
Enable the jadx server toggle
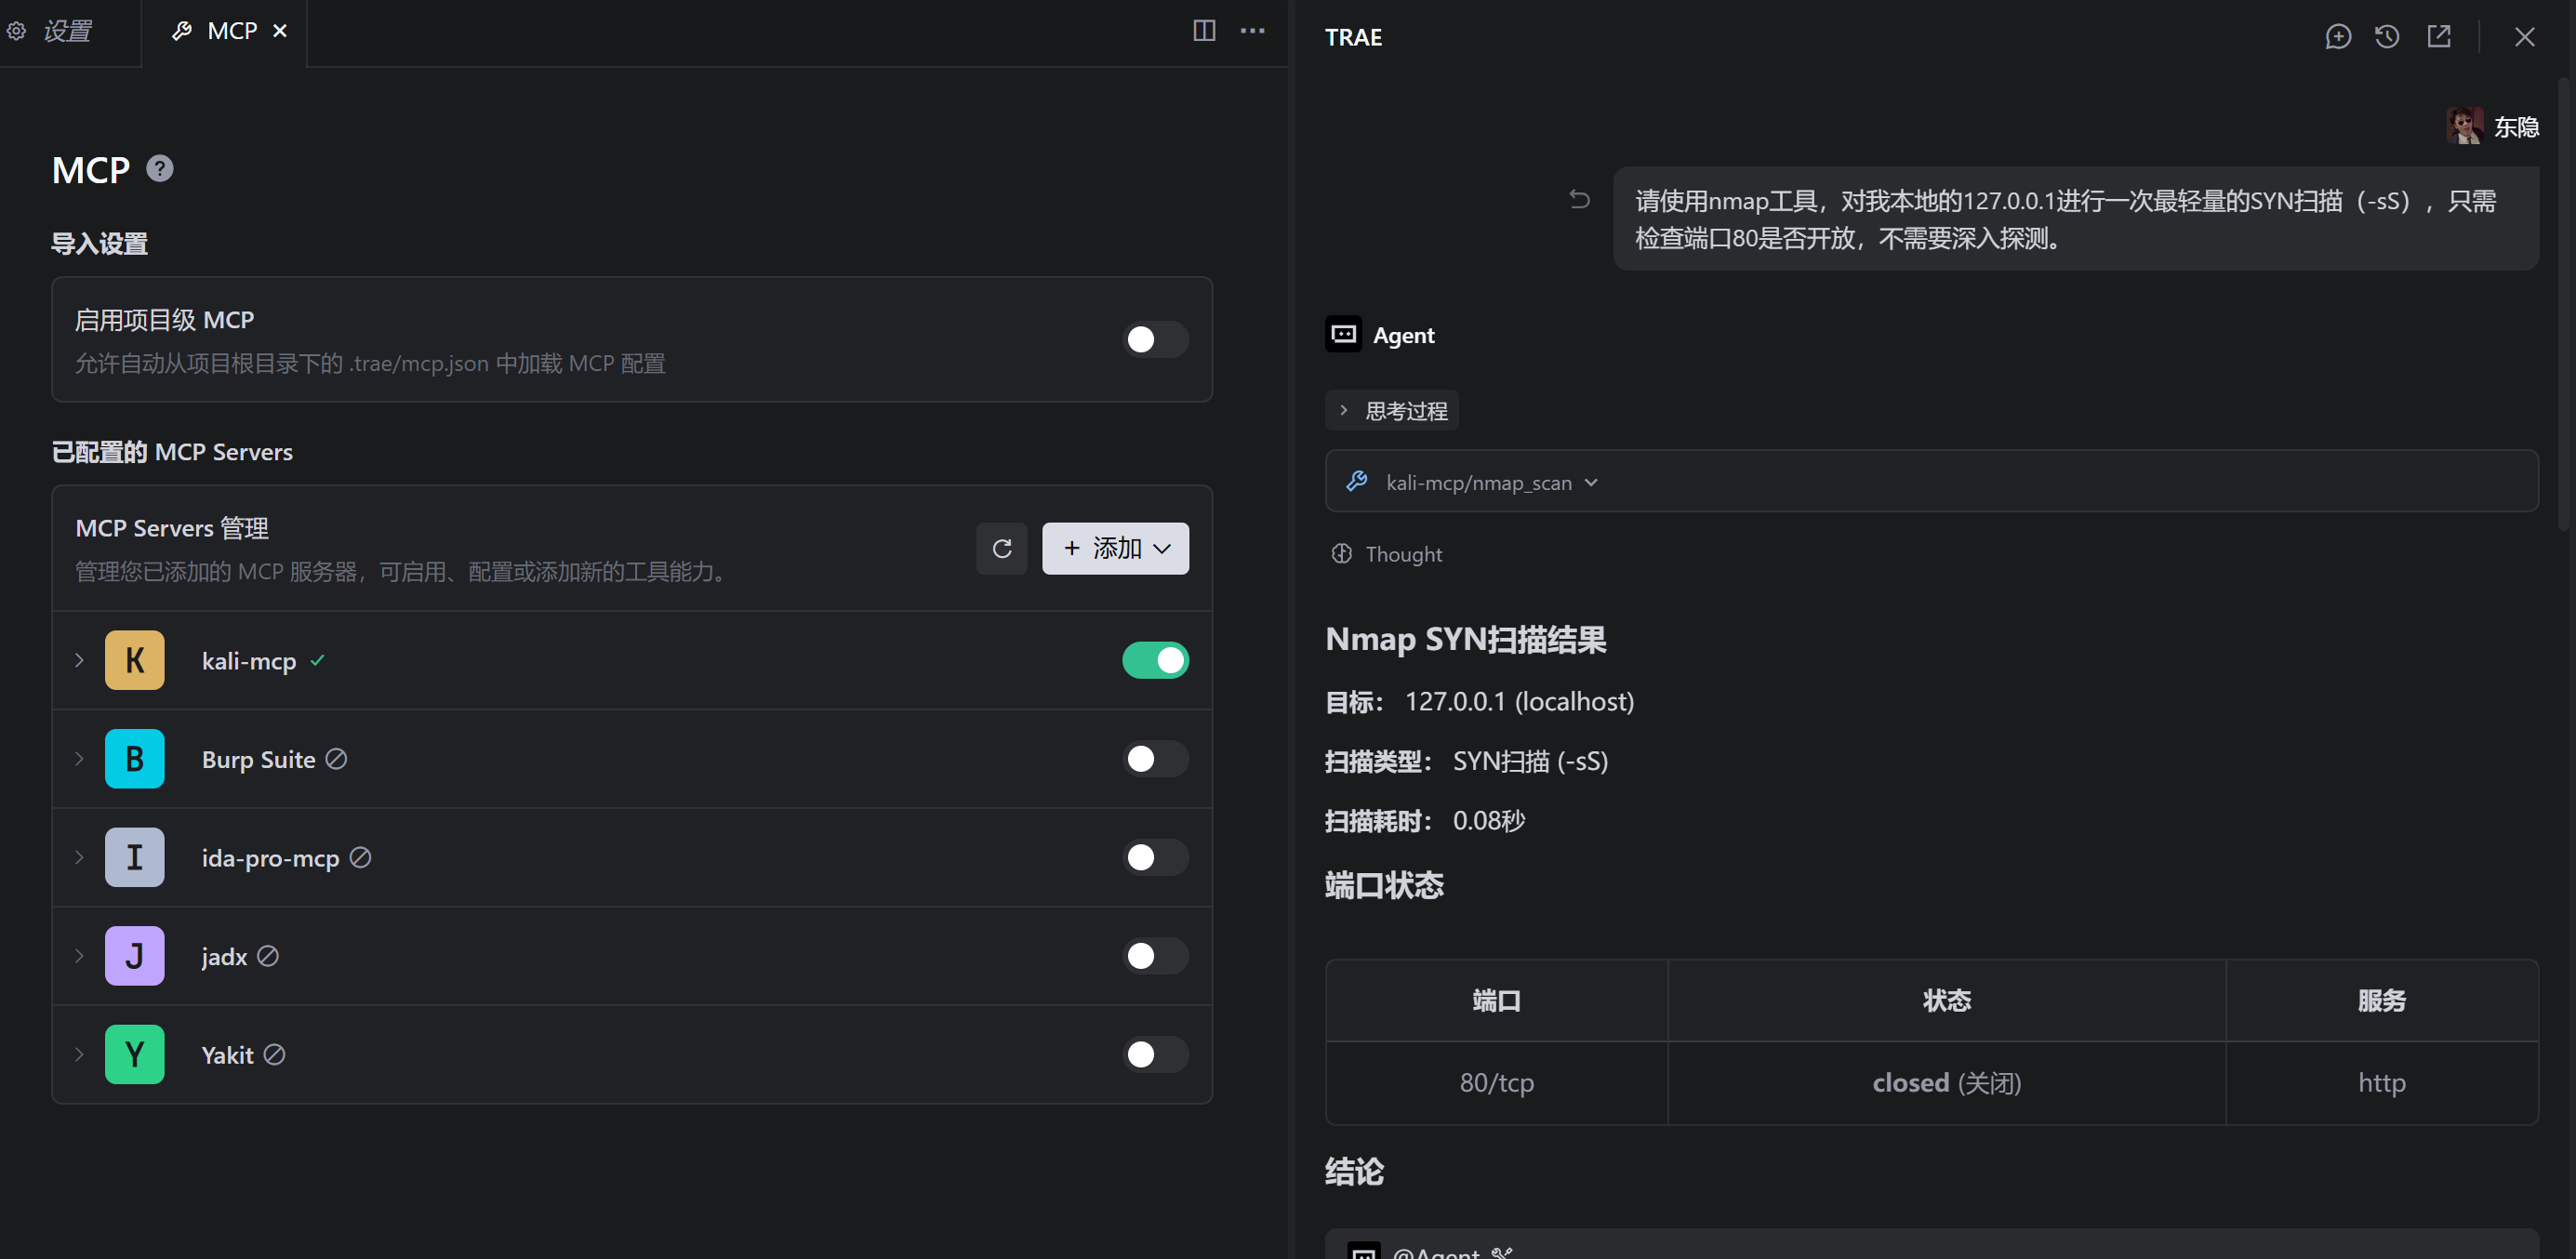(x=1155, y=955)
